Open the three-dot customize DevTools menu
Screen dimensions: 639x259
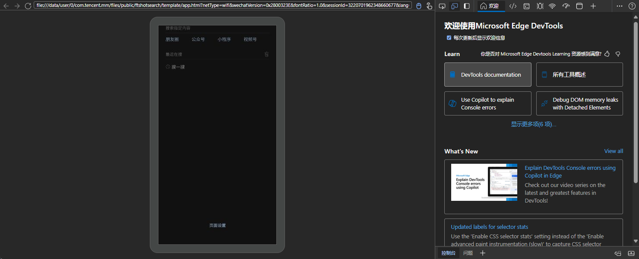pyautogui.click(x=620, y=6)
